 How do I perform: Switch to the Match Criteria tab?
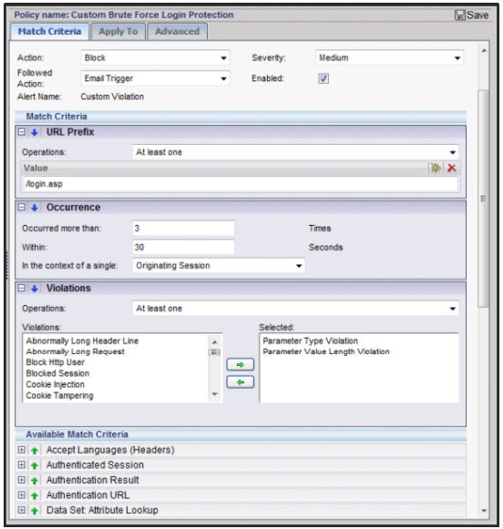(x=49, y=31)
